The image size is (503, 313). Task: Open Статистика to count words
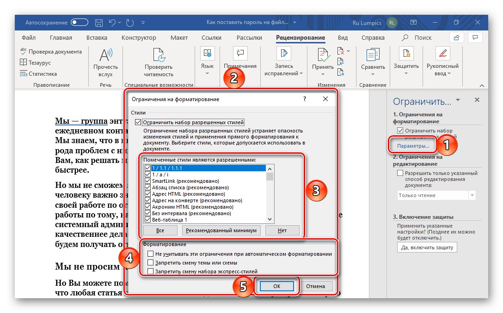pyautogui.click(x=38, y=74)
